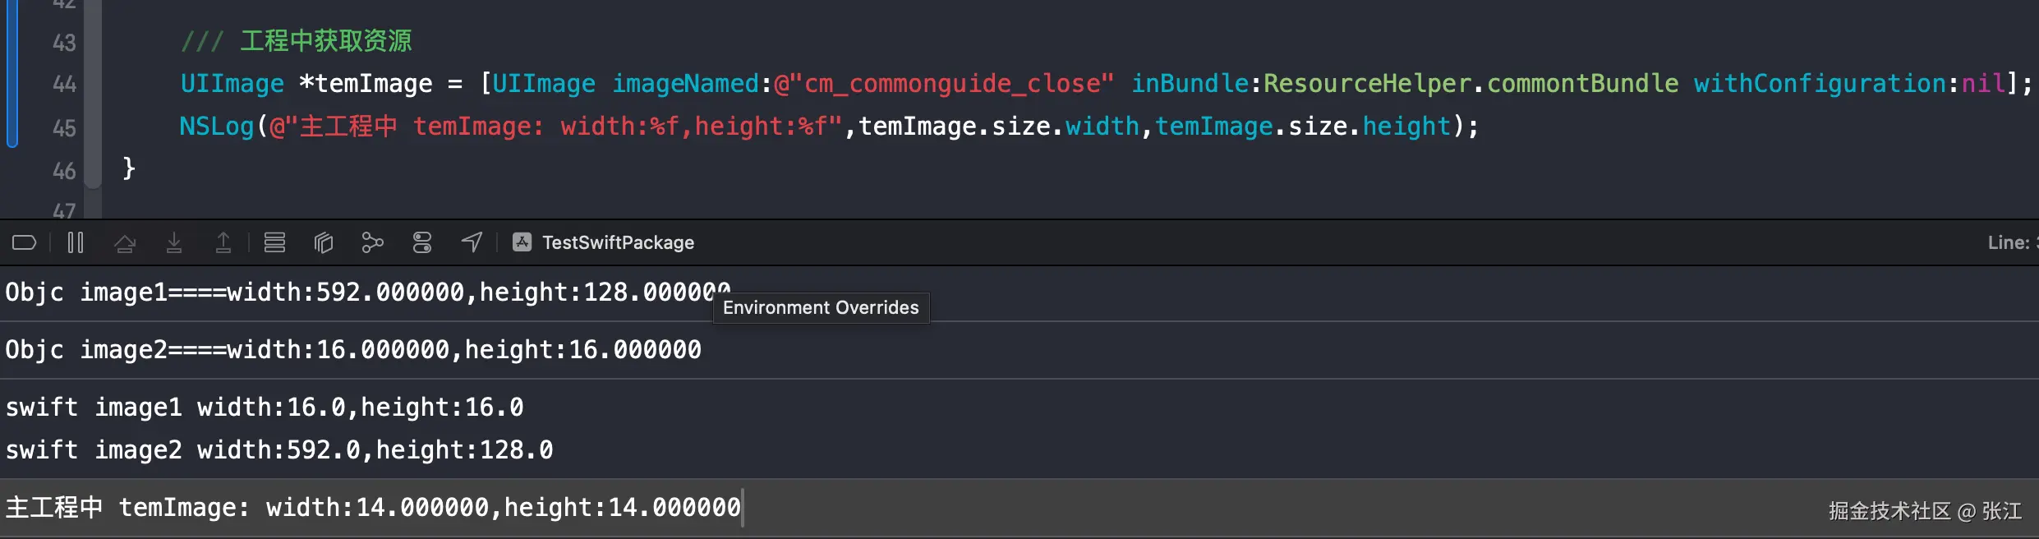This screenshot has height=539, width=2039.
Task: Click the code folding ribbon beside line 46
Action: pos(93,169)
